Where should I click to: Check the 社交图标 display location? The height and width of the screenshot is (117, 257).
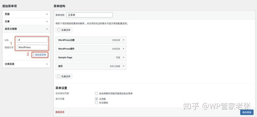click(x=96, y=103)
